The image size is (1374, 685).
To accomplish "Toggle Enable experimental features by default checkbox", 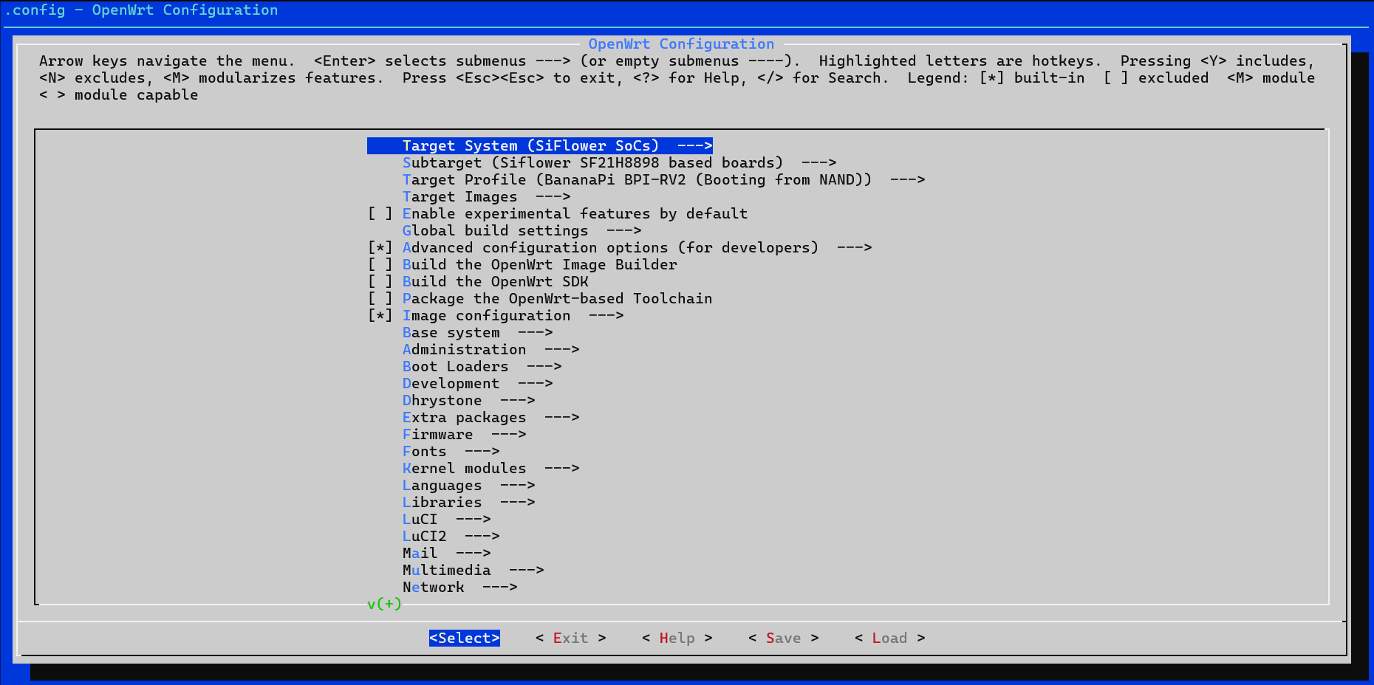I will [x=380, y=214].
